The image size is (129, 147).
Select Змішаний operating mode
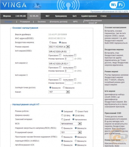[x=62, y=111]
